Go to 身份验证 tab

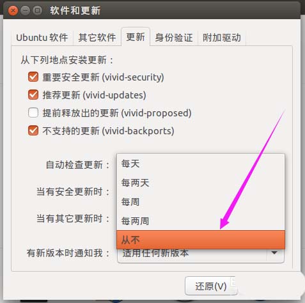(174, 38)
